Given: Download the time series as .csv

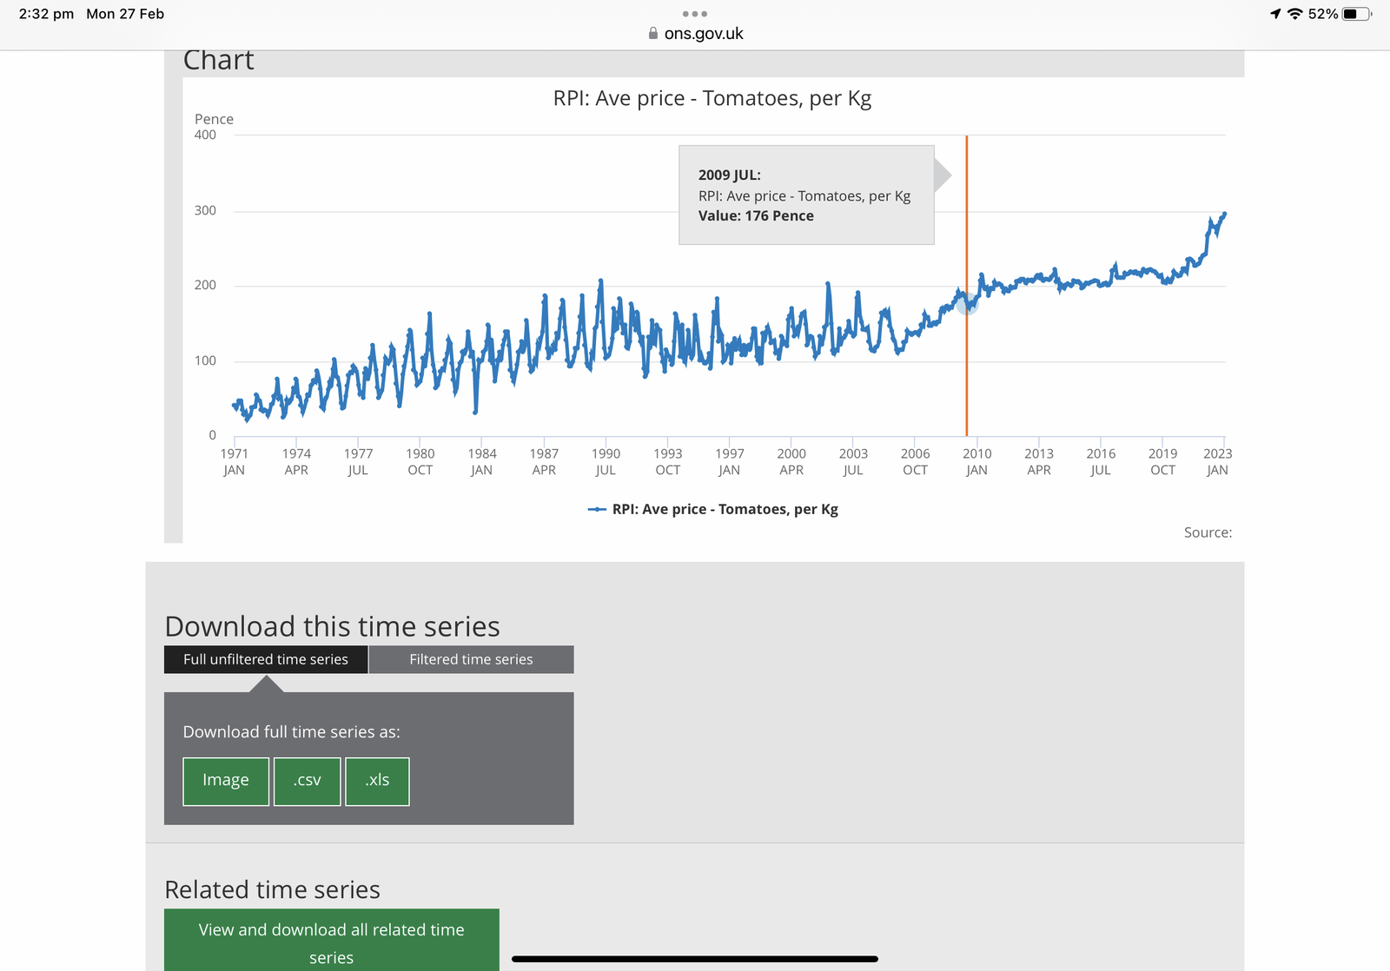Looking at the screenshot, I should 307,781.
